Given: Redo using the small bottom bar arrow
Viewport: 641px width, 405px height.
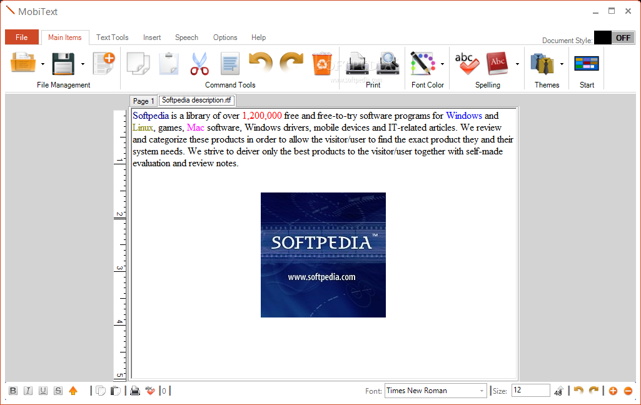Looking at the screenshot, I should coord(593,391).
